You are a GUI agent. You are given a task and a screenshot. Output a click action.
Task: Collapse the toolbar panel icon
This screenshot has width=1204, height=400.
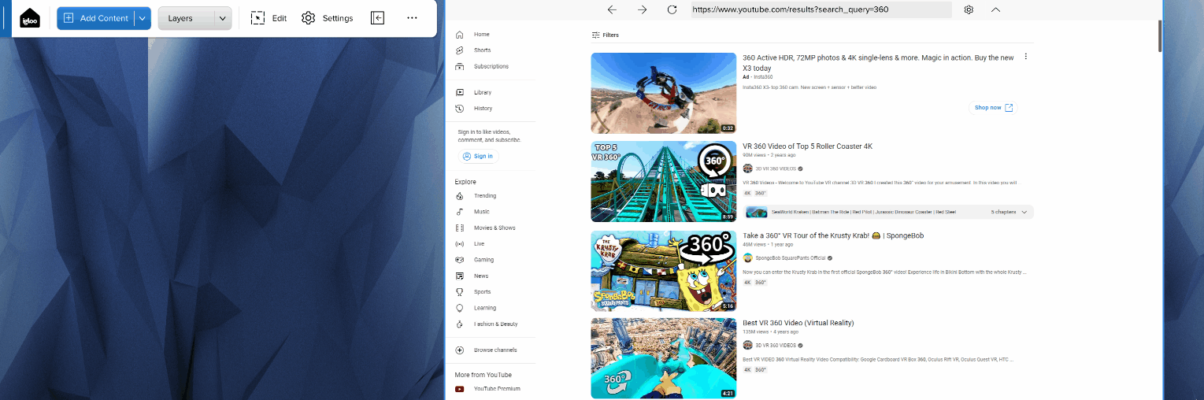click(x=377, y=18)
